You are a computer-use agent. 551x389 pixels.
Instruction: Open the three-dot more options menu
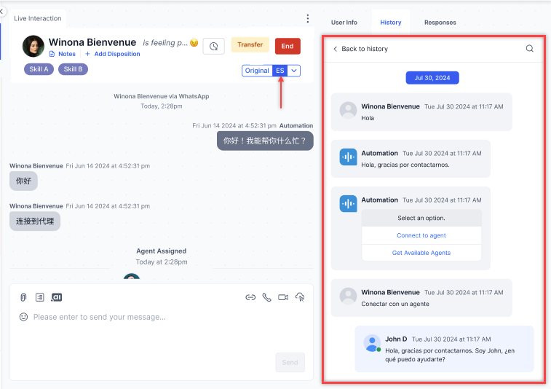308,18
